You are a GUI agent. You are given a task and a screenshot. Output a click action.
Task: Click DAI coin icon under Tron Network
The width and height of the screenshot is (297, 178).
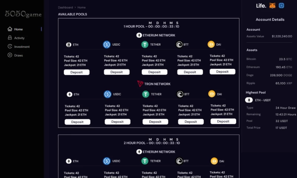point(212,94)
